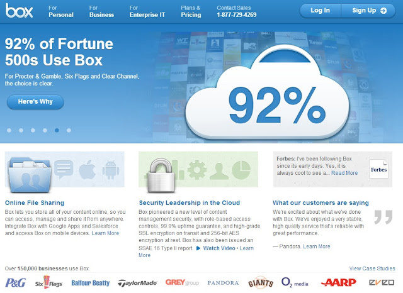Click the EVEO logo
The width and height of the screenshot is (403, 293).
pyautogui.click(x=382, y=283)
